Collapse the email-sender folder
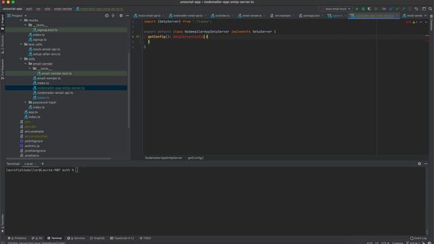The width and height of the screenshot is (434, 244). [x=26, y=64]
